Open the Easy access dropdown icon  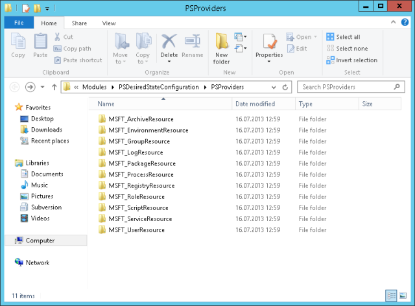click(241, 49)
